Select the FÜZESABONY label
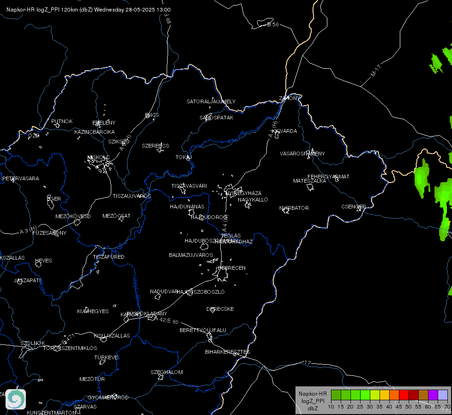452x415 pixels. coord(49,233)
